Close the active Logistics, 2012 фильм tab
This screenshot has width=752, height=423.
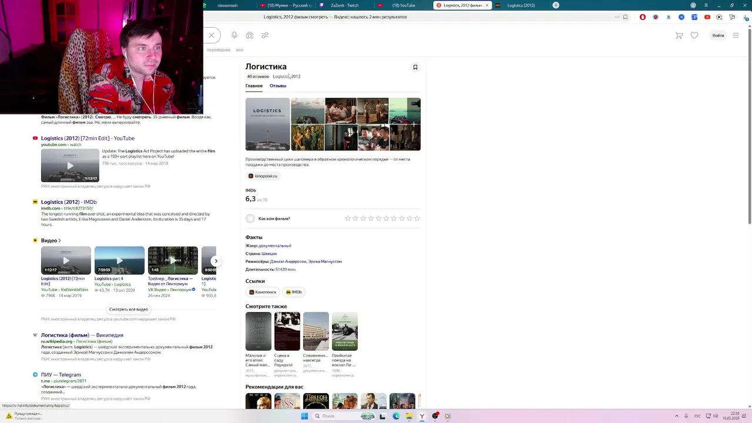(486, 5)
